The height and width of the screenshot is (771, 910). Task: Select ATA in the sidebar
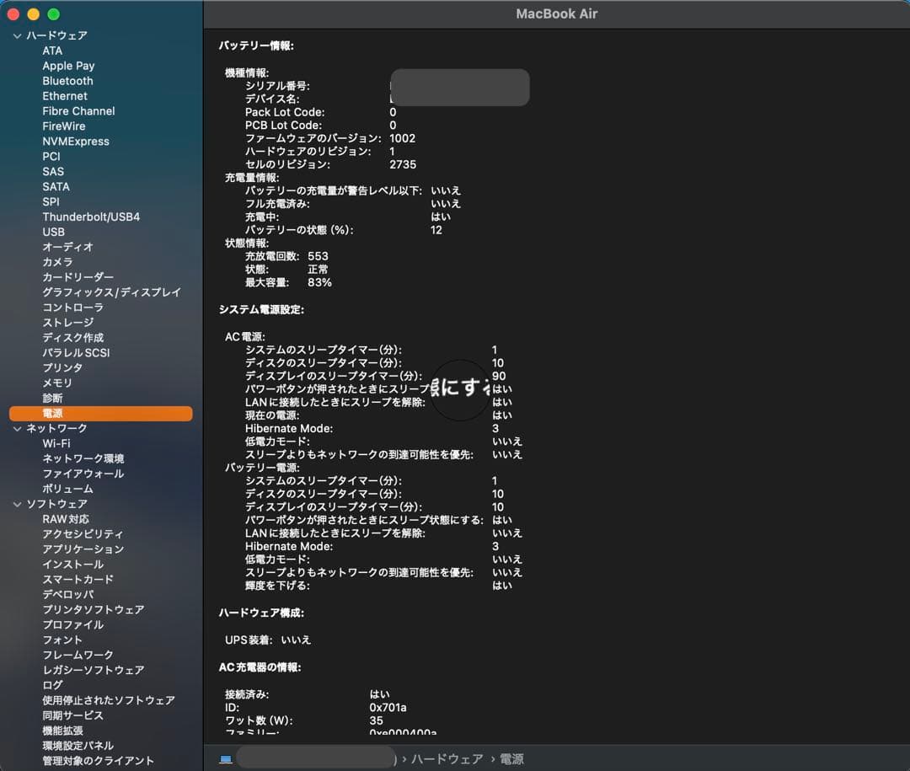[x=52, y=51]
